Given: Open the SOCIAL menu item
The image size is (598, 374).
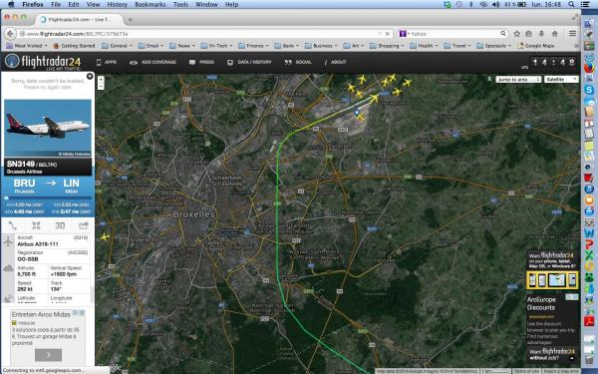Looking at the screenshot, I should coord(298,62).
